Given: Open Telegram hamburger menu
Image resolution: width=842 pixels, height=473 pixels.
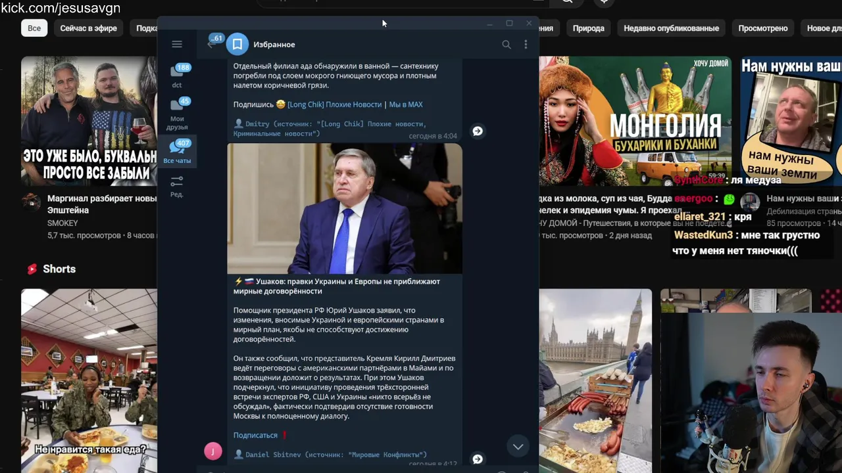Looking at the screenshot, I should 176,44.
